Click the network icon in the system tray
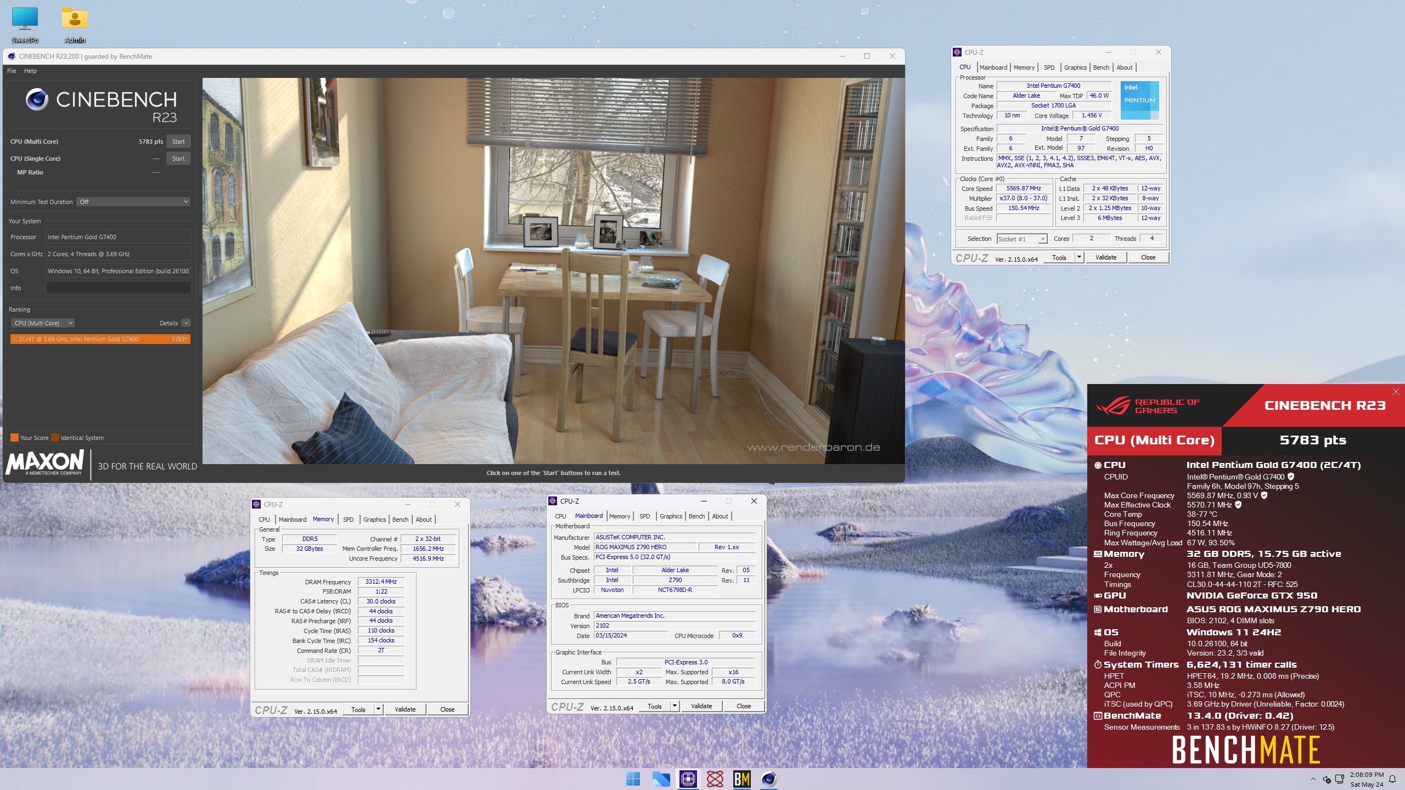This screenshot has height=790, width=1405. [1340, 779]
